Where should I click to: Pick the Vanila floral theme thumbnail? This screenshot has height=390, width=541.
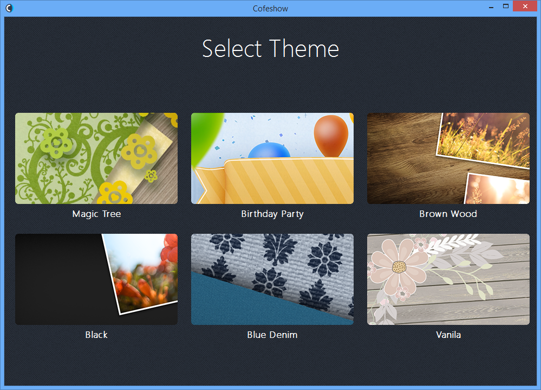pyautogui.click(x=448, y=279)
